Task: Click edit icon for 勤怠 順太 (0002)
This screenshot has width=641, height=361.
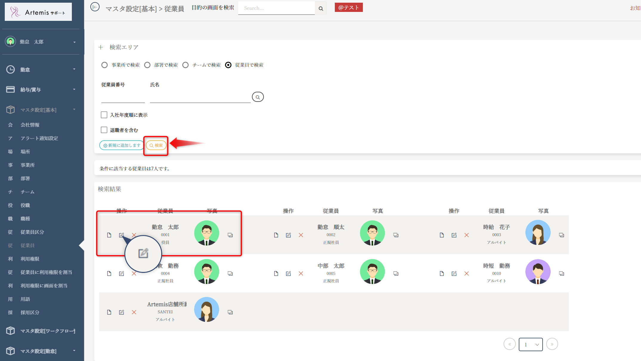Action: pyautogui.click(x=288, y=235)
